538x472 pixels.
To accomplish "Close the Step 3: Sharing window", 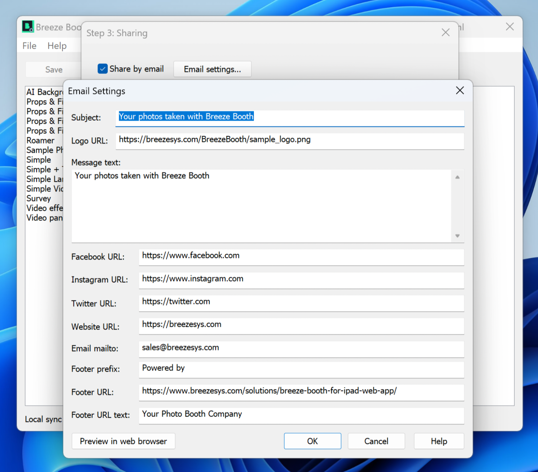I will click(x=445, y=33).
